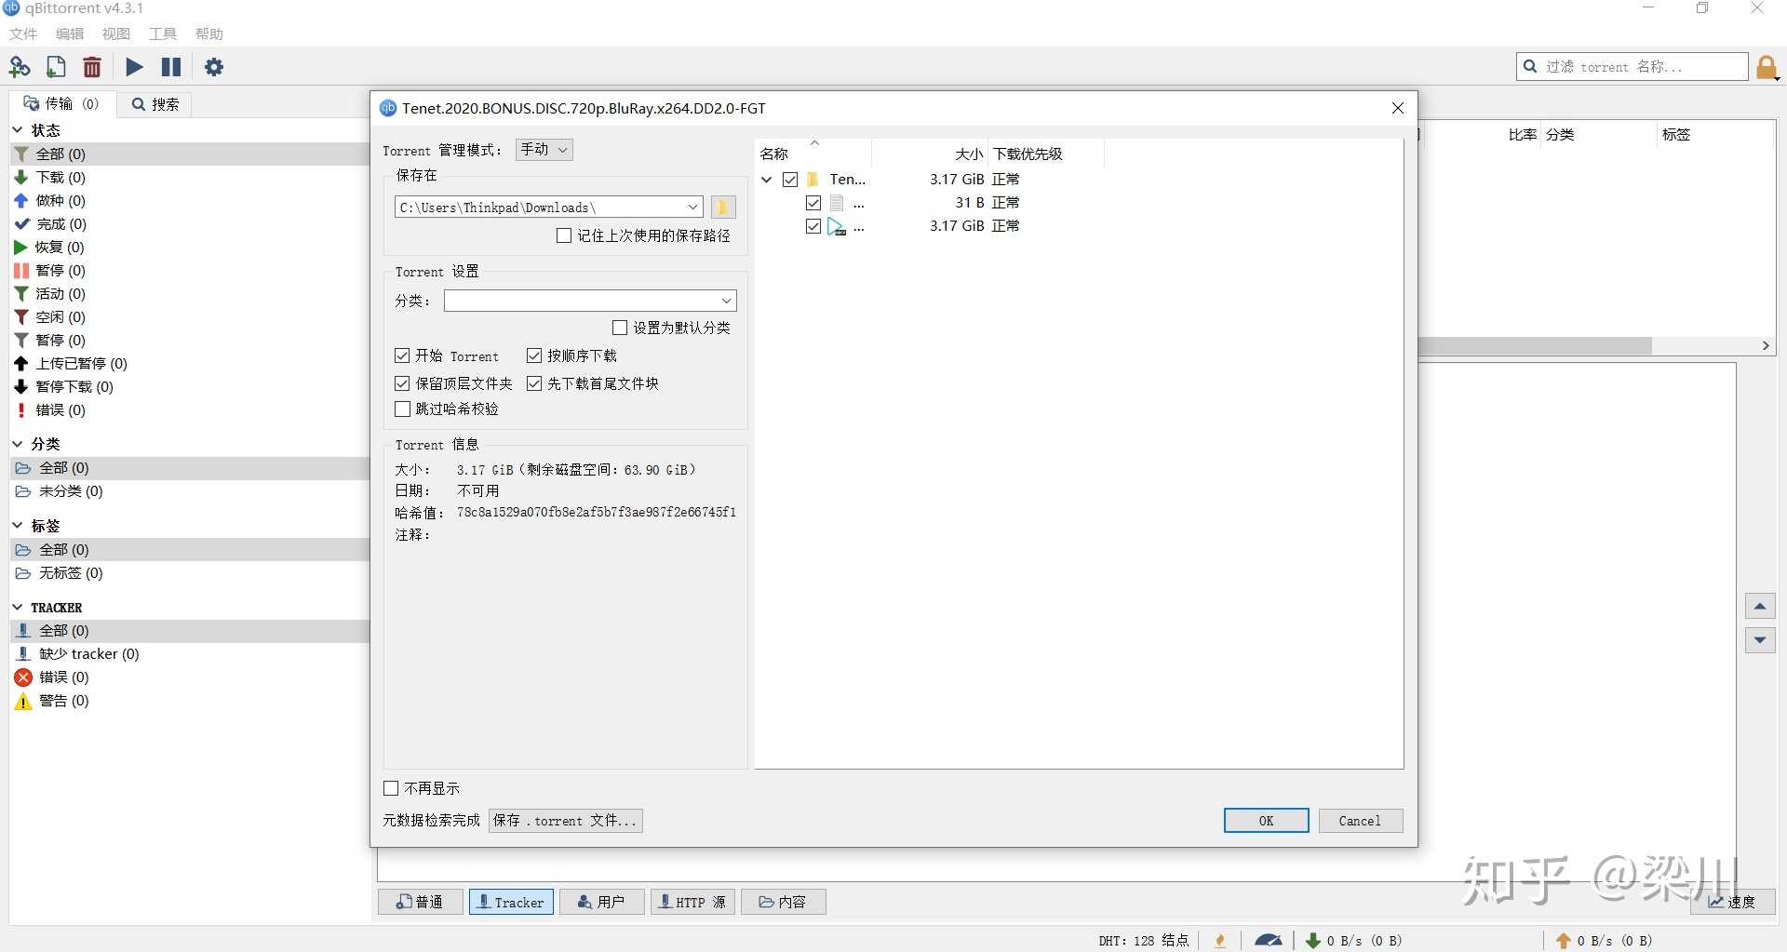Select tracker 错误 (0) red icon
The width and height of the screenshot is (1787, 952).
[x=23, y=677]
